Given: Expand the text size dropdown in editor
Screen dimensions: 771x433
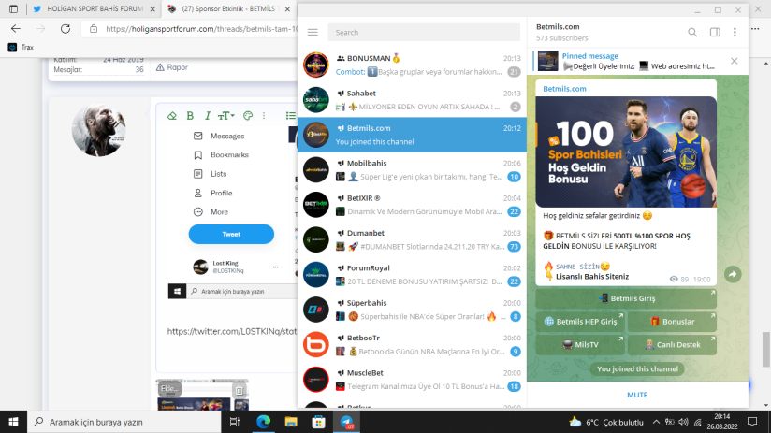Looking at the screenshot, I should click(x=226, y=116).
